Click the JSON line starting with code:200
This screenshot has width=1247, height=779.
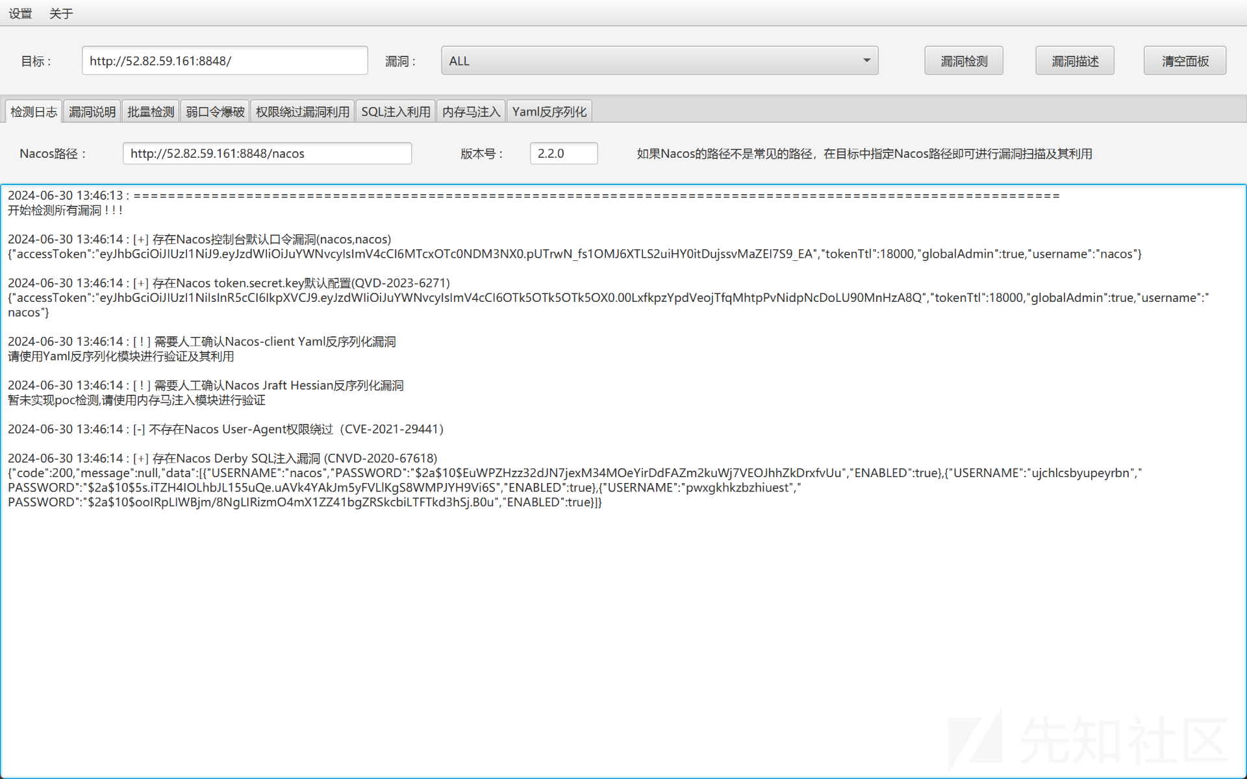point(575,473)
